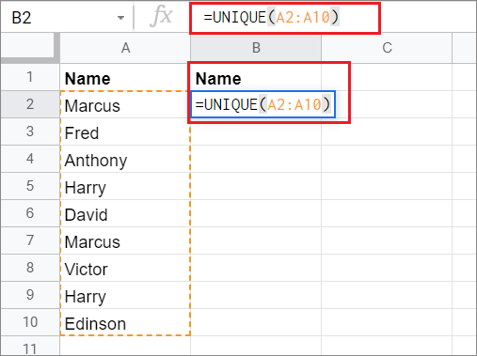Select row 6 header
This screenshot has width=477, height=356.
[x=30, y=213]
